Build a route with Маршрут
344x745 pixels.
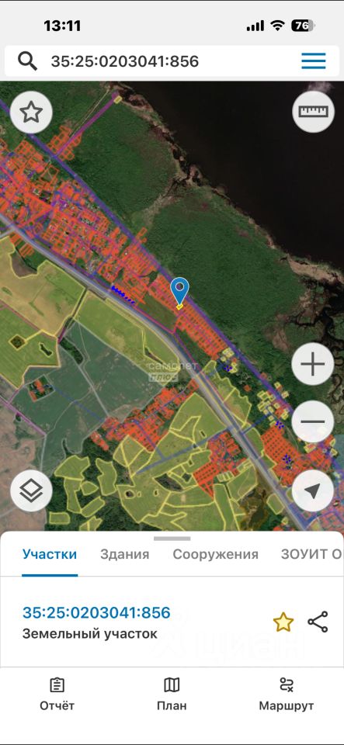287,695
